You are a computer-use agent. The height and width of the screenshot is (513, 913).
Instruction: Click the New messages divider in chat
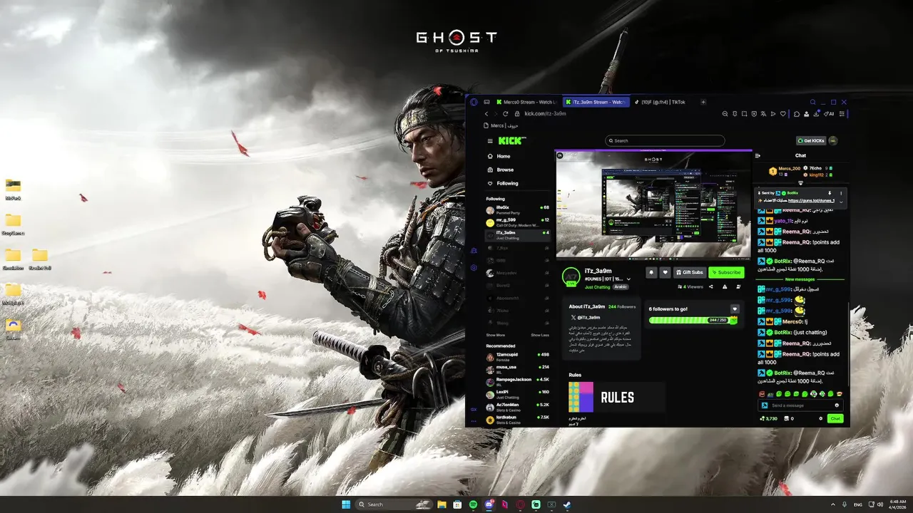[x=800, y=279]
